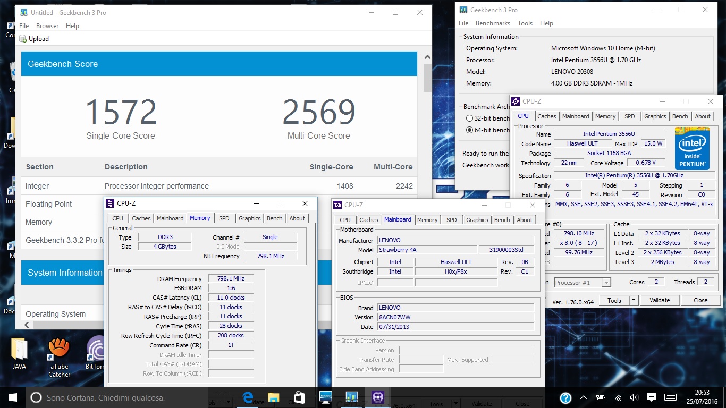
Task: Select Memory tab in CPU-Z processor window
Action: pos(605,116)
